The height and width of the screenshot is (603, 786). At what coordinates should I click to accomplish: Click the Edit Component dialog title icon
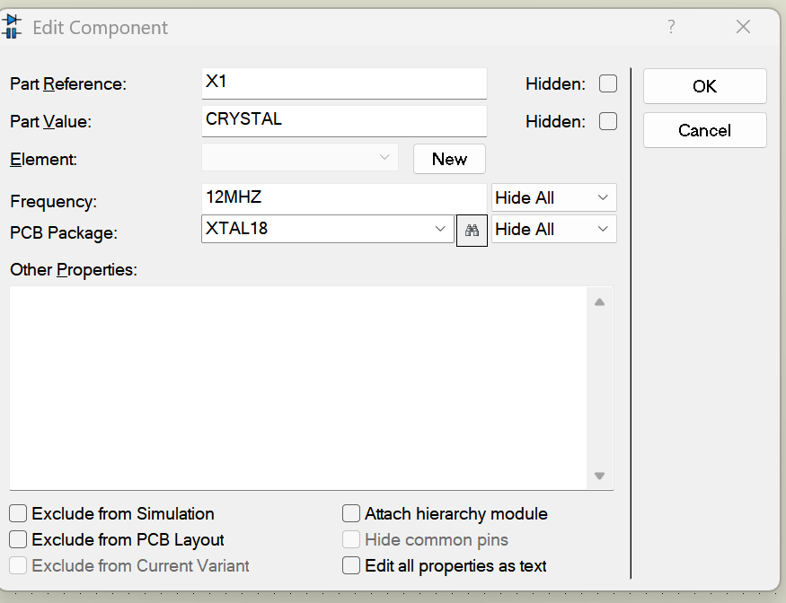(13, 26)
